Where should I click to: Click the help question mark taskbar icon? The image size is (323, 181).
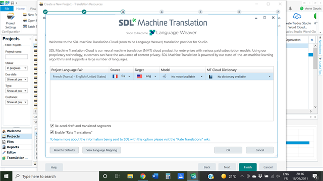(x=211, y=176)
